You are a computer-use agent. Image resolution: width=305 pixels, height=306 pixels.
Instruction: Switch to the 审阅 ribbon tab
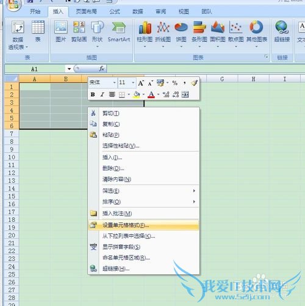click(x=161, y=12)
